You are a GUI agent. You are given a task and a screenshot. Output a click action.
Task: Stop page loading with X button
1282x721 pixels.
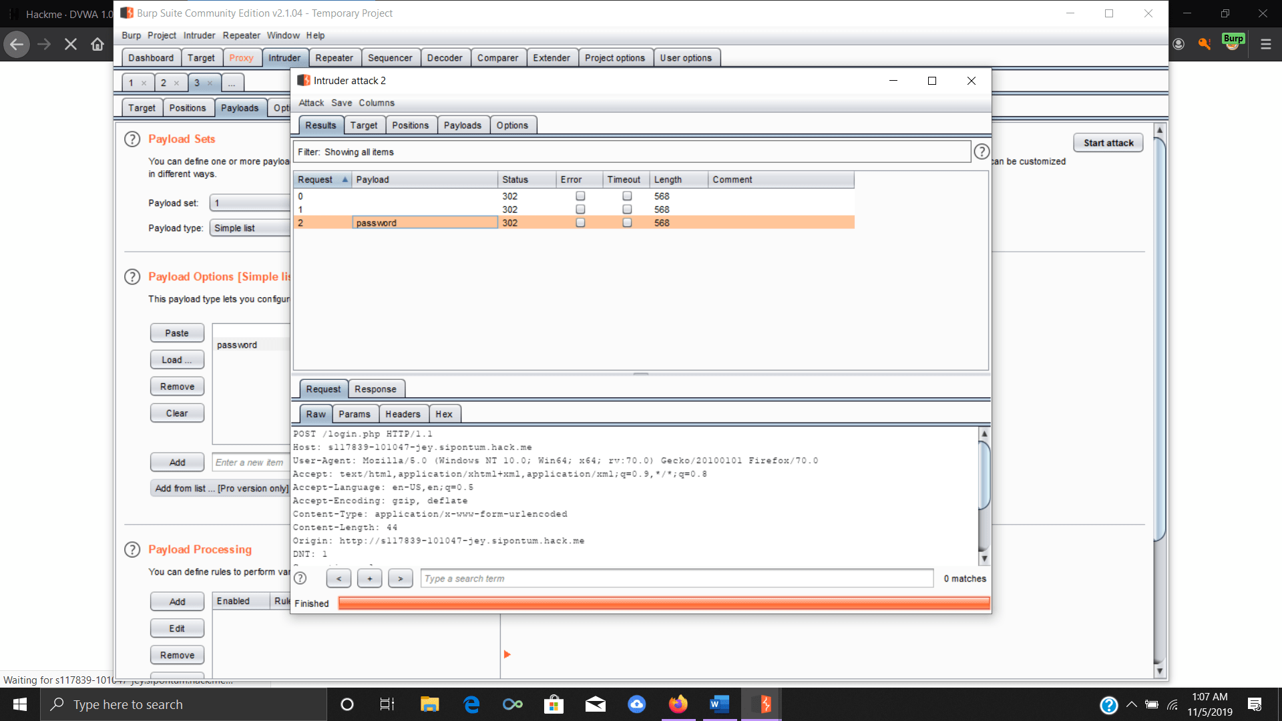[x=71, y=44]
